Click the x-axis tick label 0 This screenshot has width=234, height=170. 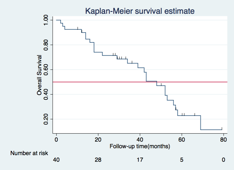coord(56,139)
